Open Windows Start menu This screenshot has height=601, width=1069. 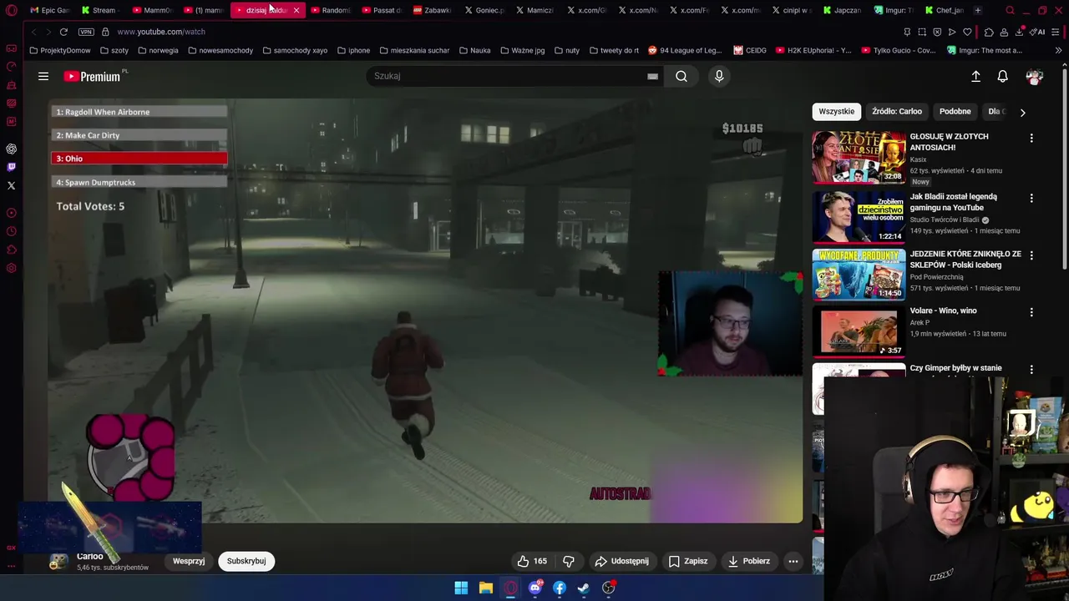(461, 588)
